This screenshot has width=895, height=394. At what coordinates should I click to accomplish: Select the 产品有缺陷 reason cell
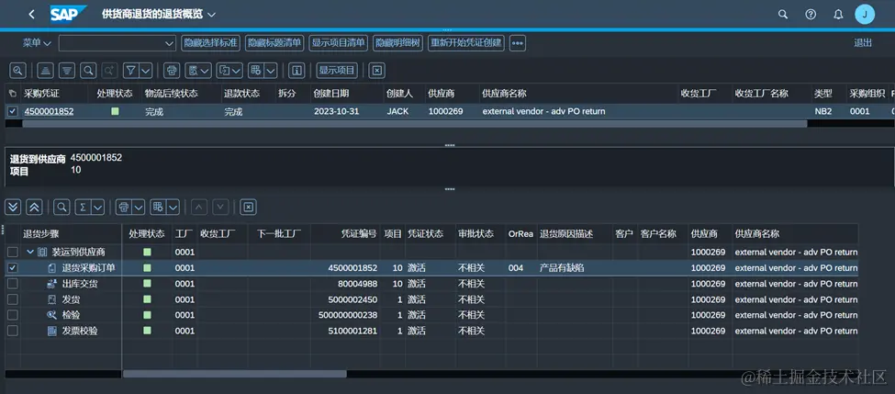[x=575, y=268]
